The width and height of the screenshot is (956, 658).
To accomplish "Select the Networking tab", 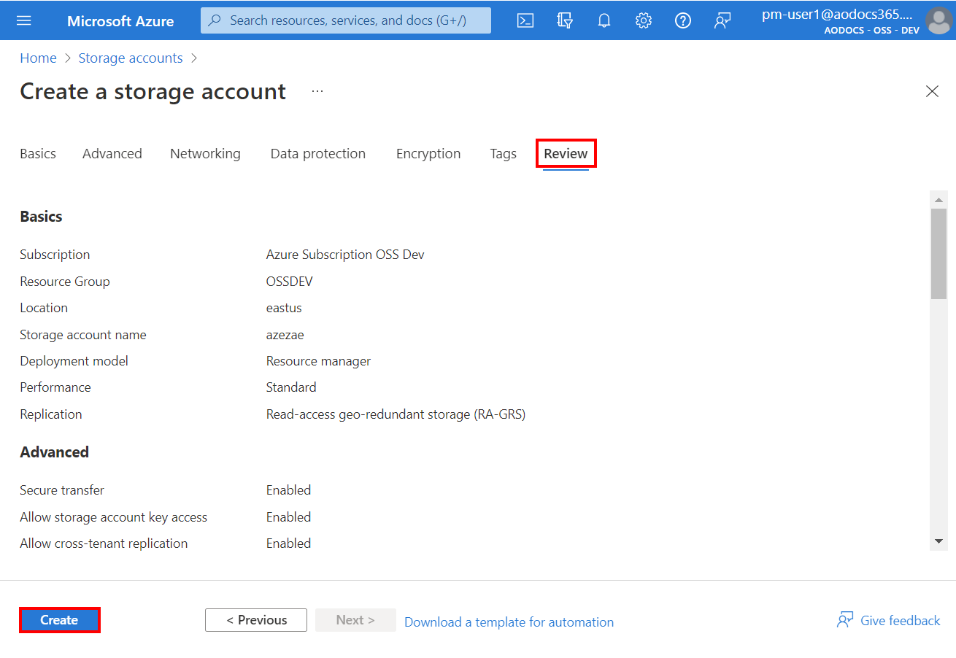I will click(205, 154).
